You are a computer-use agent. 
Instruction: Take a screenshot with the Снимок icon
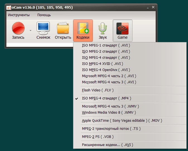pyautogui.click(x=43, y=31)
